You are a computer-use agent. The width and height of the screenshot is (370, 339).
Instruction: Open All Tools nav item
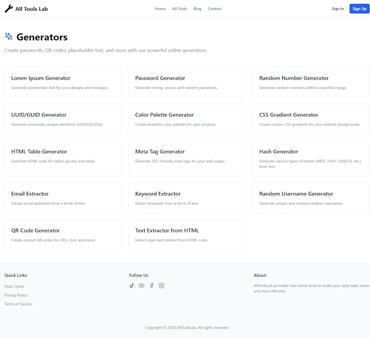tap(180, 8)
